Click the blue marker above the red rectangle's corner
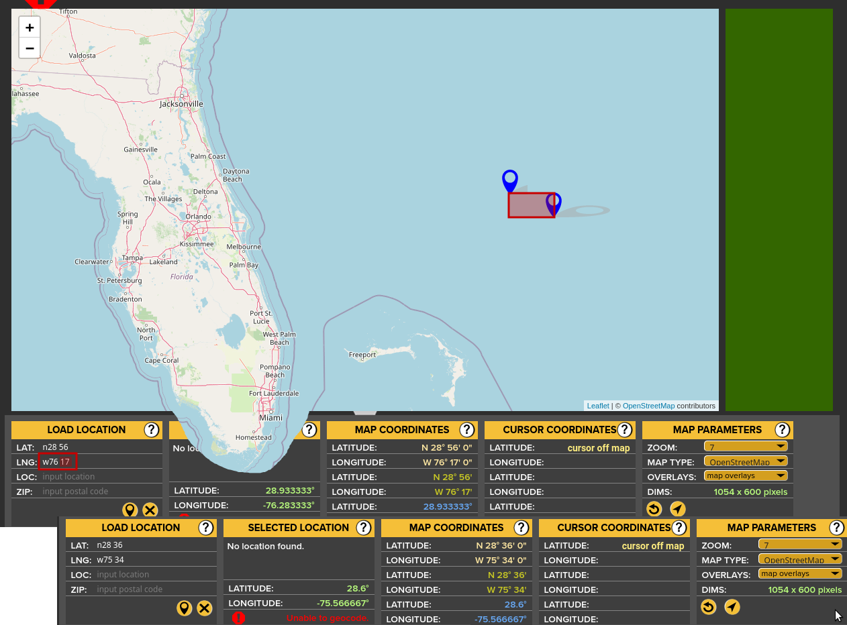Screen dimensions: 847x625 [510, 180]
